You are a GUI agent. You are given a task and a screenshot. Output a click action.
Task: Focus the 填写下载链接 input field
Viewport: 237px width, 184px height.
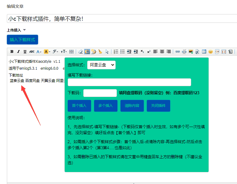pyautogui.click(x=129, y=82)
